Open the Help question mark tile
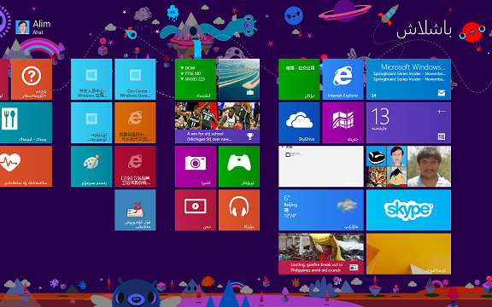The image size is (492, 307). [32, 79]
